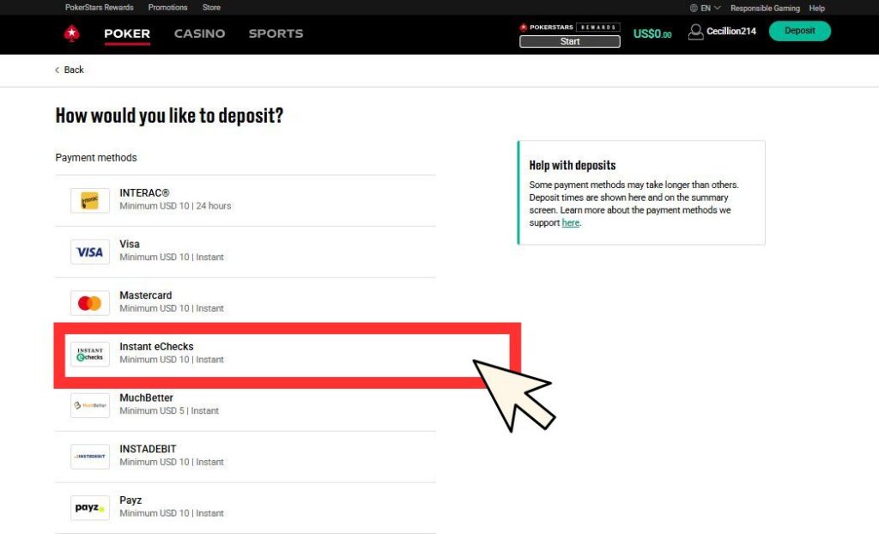
Task: Click the Mastercard logo icon
Action: [89, 303]
